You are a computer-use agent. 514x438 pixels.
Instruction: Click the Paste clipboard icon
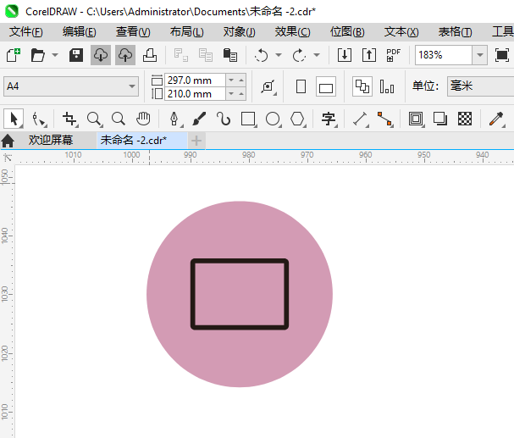[x=230, y=55]
